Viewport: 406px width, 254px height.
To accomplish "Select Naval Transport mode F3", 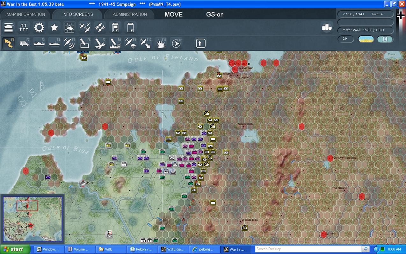I will pyautogui.click(x=39, y=43).
